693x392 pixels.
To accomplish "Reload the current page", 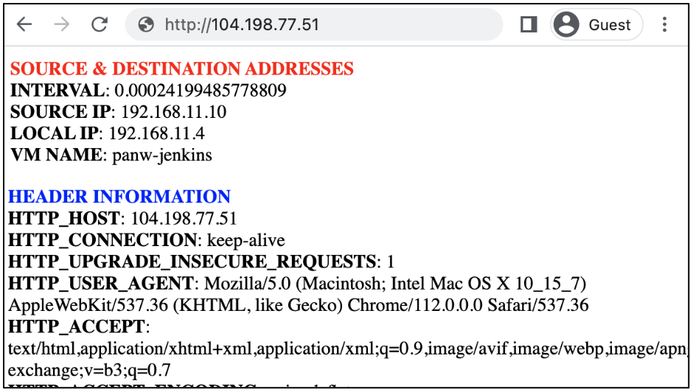I will click(x=100, y=25).
